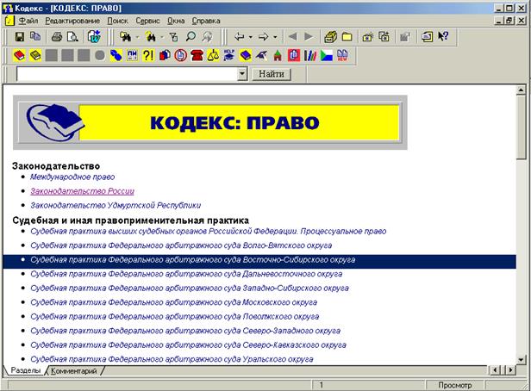The height and width of the screenshot is (391, 531).
Task: Click the magnifying glass search icon
Action: click(191, 36)
